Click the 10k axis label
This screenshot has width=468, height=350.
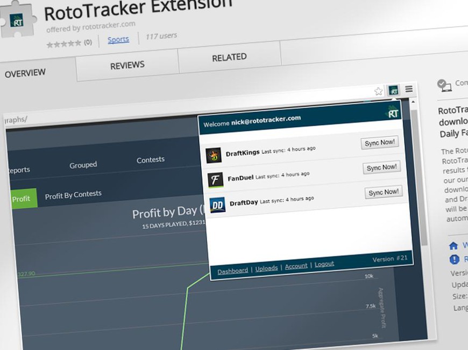[369, 276]
